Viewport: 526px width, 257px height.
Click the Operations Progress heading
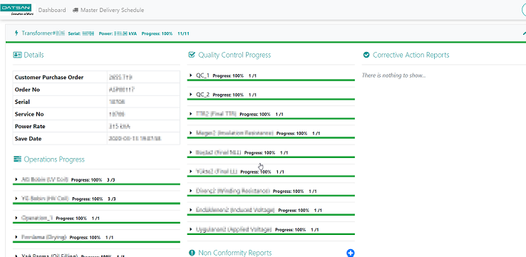pos(54,159)
